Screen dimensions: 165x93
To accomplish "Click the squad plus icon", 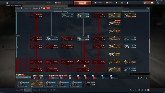I will point(136,90).
